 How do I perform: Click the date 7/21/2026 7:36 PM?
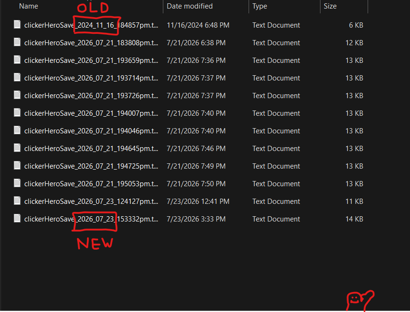click(196, 60)
